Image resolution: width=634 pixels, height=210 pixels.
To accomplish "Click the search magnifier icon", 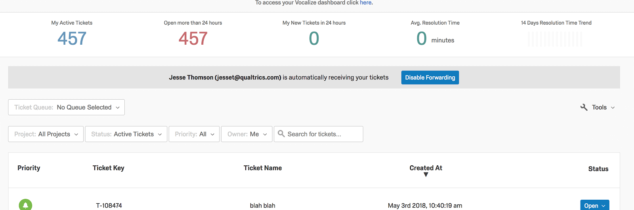I will (x=281, y=134).
